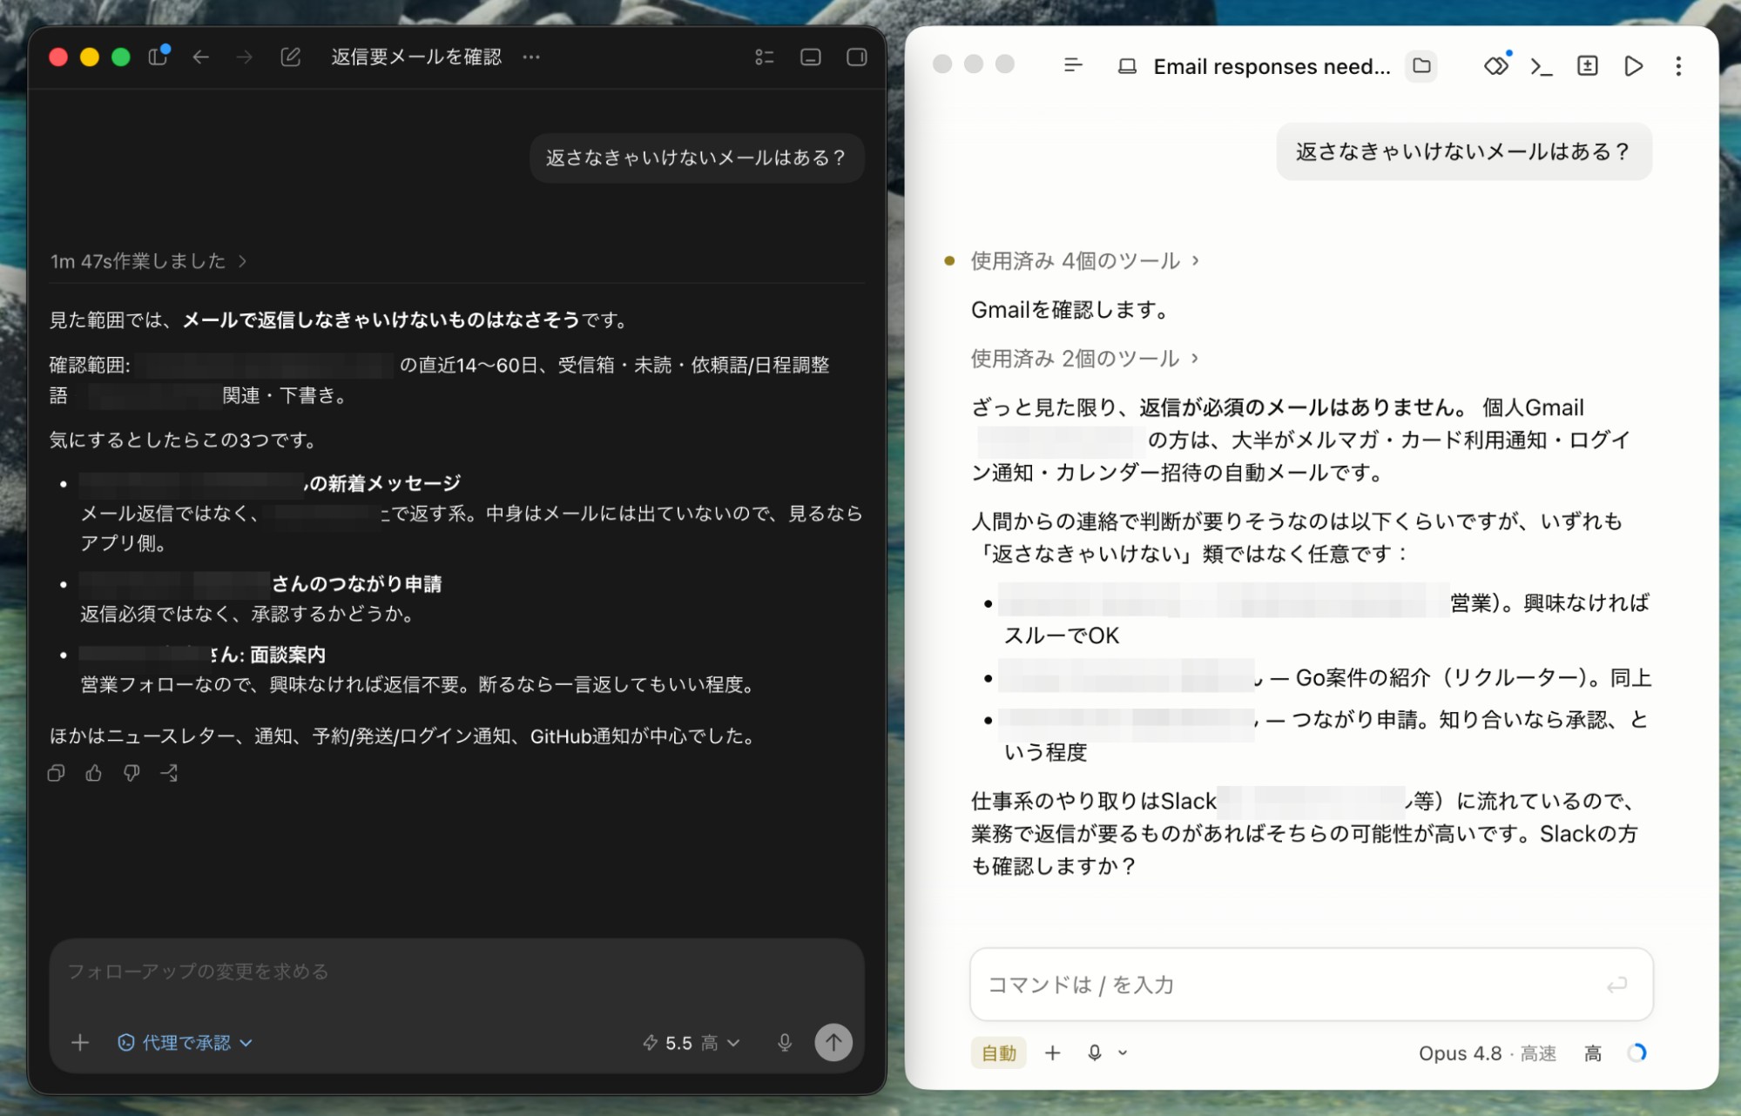
Task: Copy the response with the copy icon
Action: 57,773
